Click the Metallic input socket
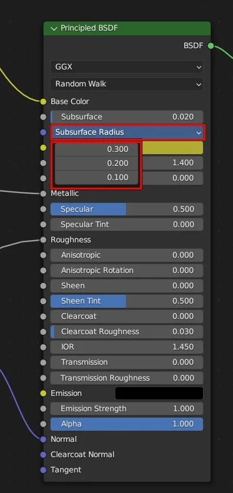Screen dimensions: 233x493 pyautogui.click(x=44, y=194)
